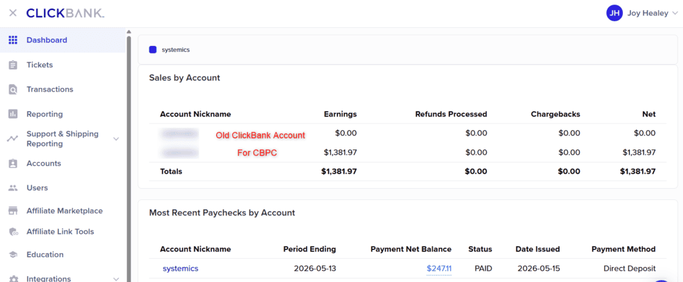Click the Status column header
The width and height of the screenshot is (683, 282).
click(x=480, y=249)
